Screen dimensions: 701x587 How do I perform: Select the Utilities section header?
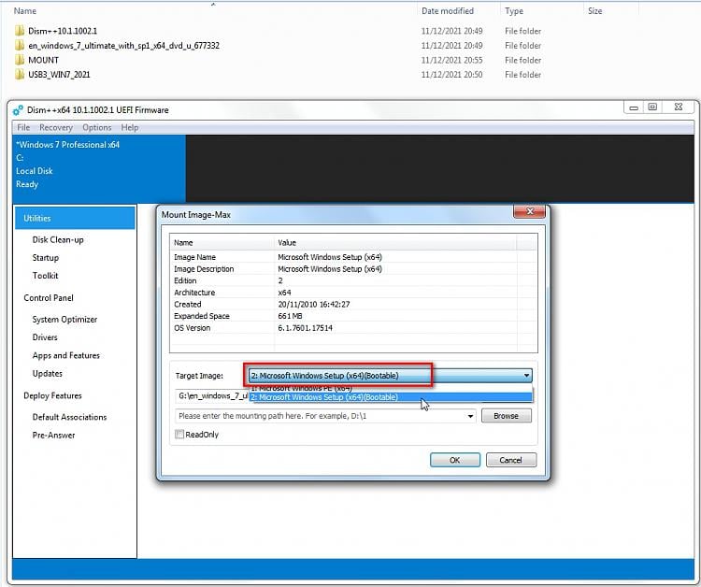coord(75,218)
